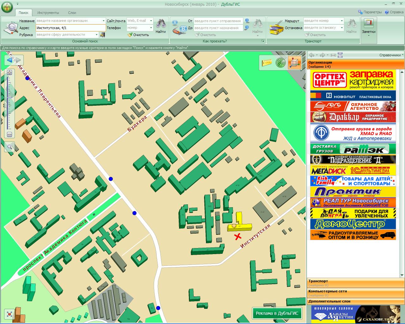Image resolution: width=405 pixels, height=324 pixels.
Task: Expand the Название organization dropdown
Action: (103, 21)
